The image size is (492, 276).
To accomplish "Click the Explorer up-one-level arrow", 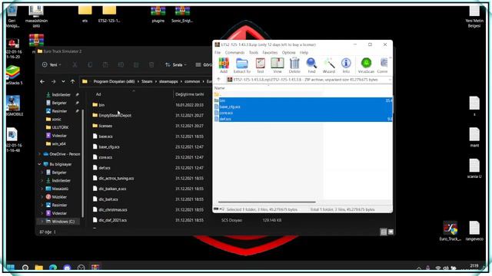I will [72, 81].
